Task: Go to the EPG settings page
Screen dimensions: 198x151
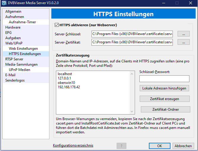Action: pyautogui.click(x=26, y=33)
